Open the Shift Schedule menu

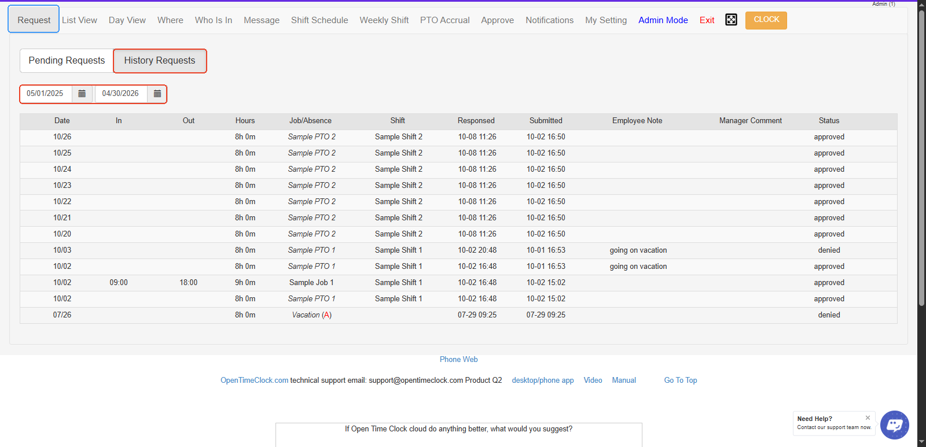319,20
